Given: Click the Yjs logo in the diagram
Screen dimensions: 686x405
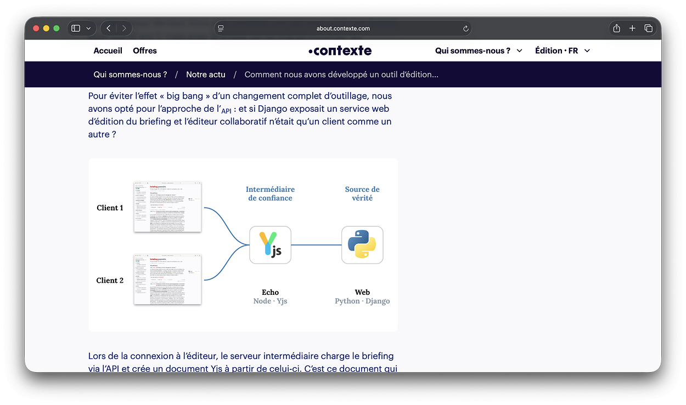Looking at the screenshot, I should tap(270, 245).
